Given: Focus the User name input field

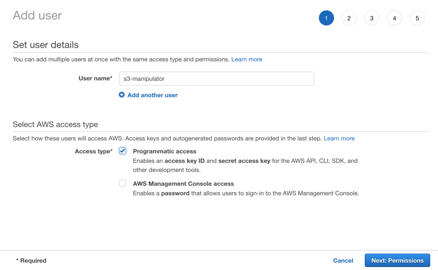Looking at the screenshot, I should (217, 78).
